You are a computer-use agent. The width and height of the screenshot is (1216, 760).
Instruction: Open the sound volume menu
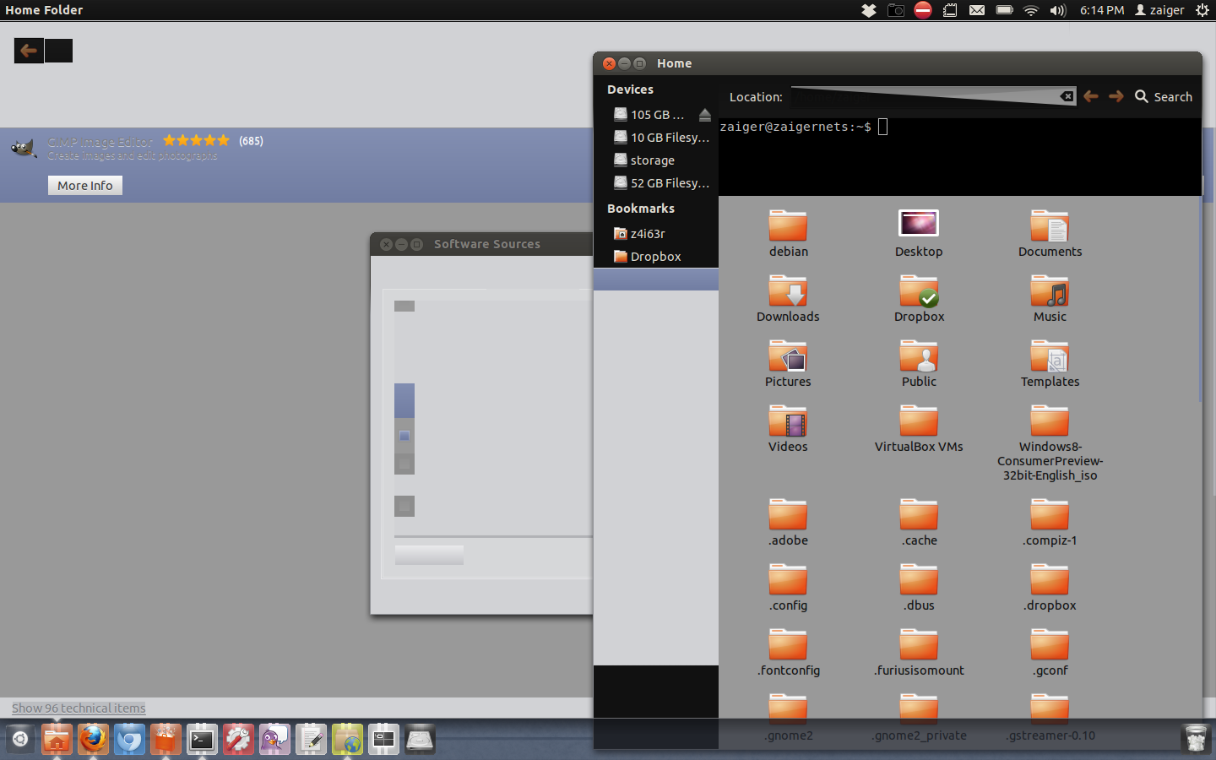point(1058,10)
